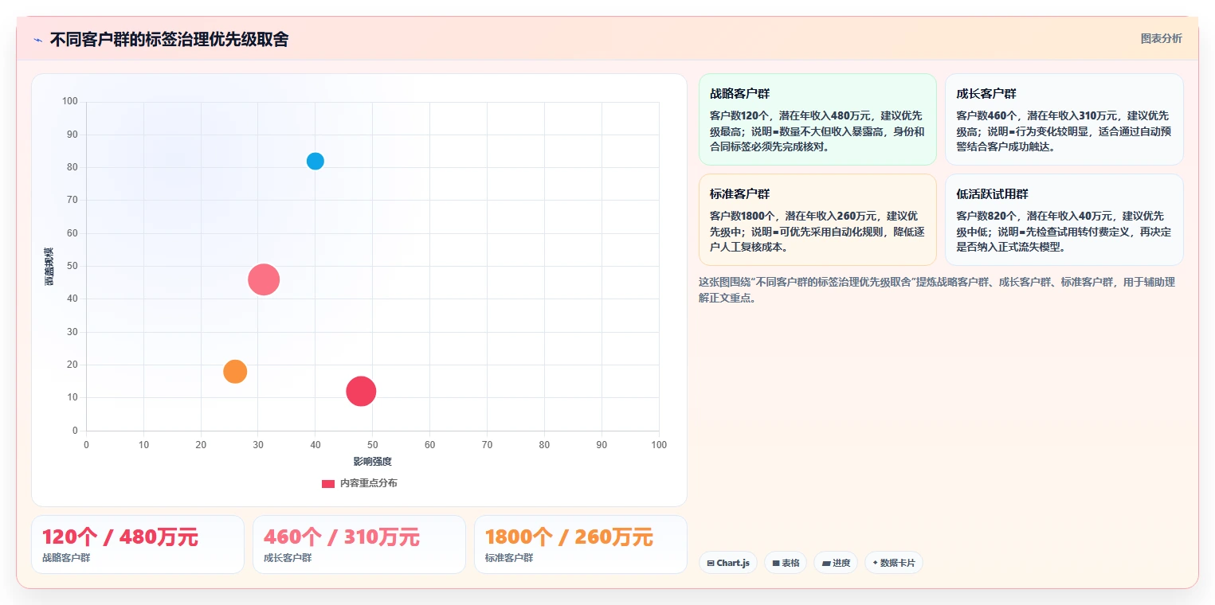
Task: Click the 覆盖规模 y-axis title
Action: coord(49,267)
